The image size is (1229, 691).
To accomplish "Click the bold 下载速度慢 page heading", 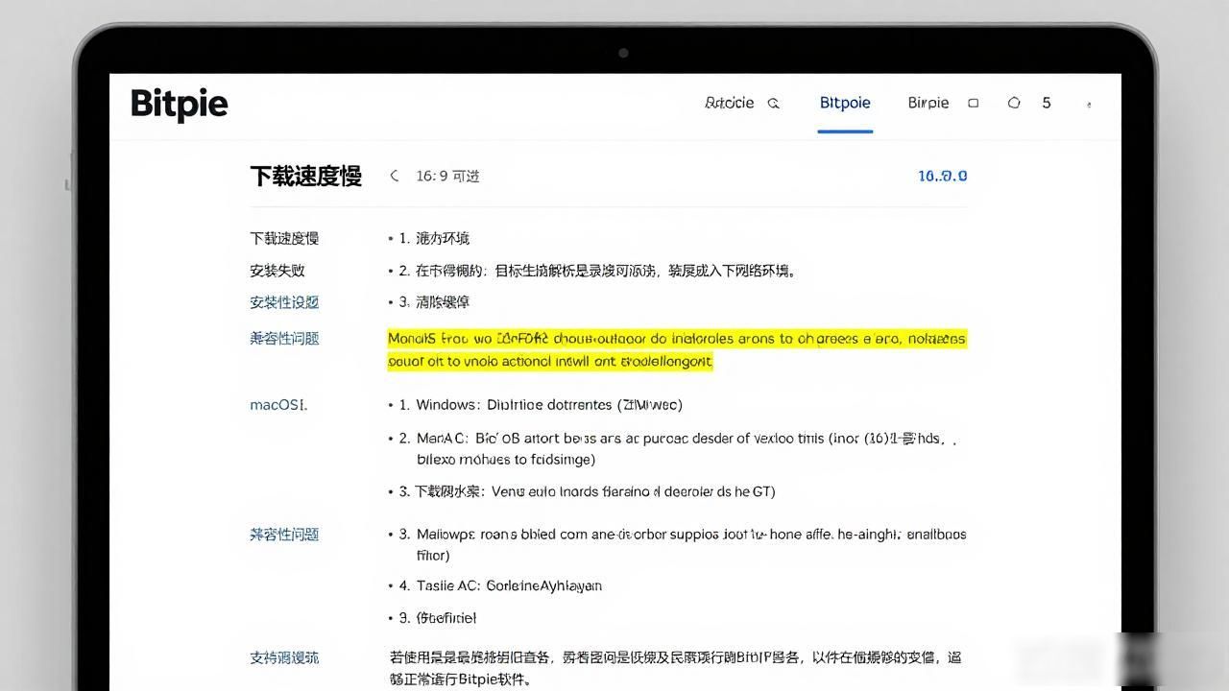I will point(306,176).
